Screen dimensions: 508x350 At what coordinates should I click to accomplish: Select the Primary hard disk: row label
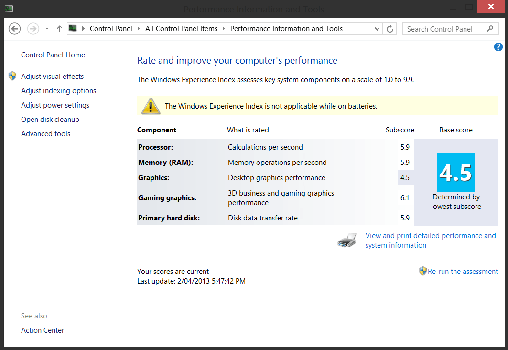pos(169,218)
